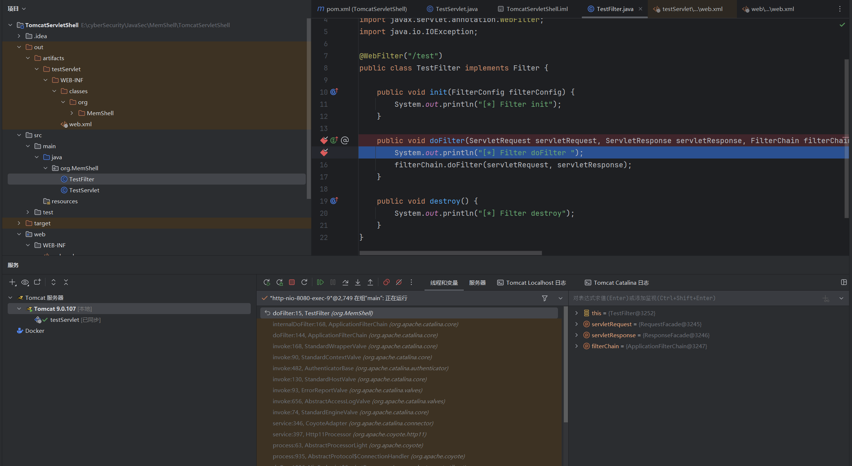Select the TestServlet class in the project tree

[x=84, y=190]
